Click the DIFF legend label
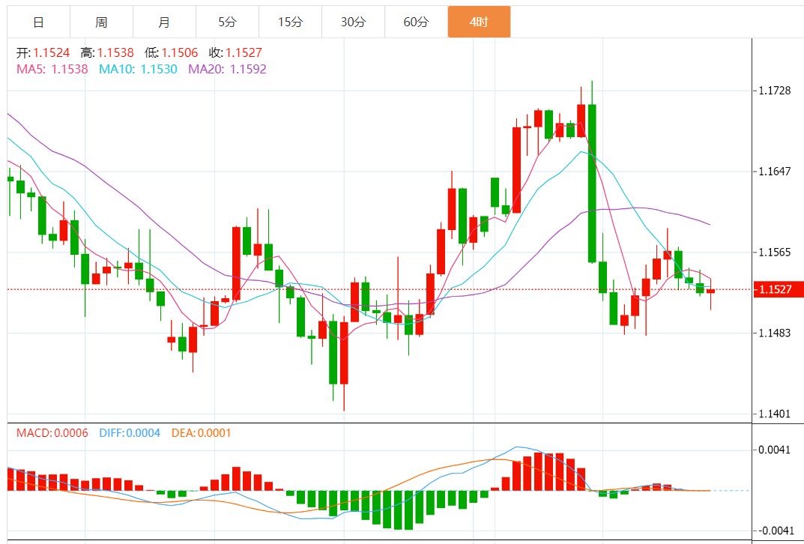Image resolution: width=804 pixels, height=544 pixels. click(x=130, y=432)
